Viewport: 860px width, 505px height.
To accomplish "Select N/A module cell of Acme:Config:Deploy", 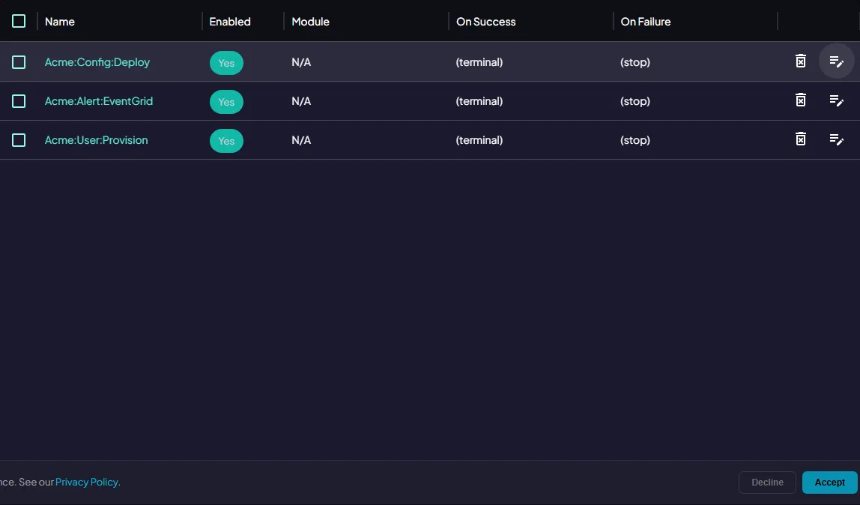I will tap(301, 62).
